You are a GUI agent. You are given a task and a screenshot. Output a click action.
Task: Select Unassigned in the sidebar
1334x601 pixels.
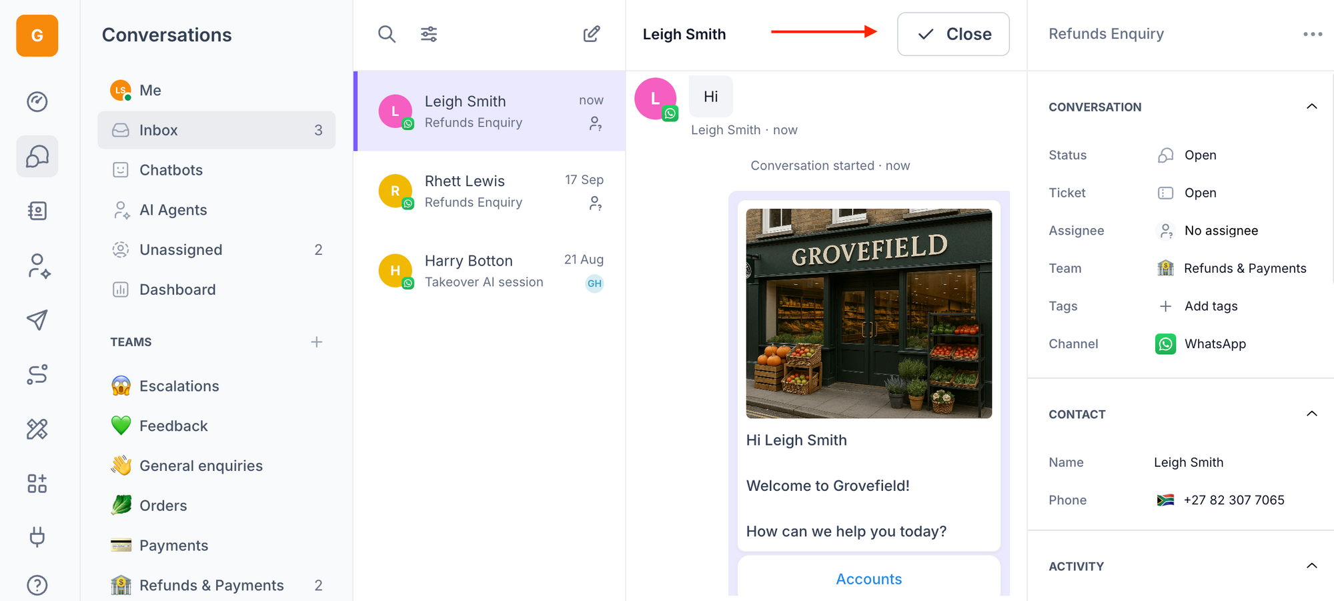tap(181, 250)
